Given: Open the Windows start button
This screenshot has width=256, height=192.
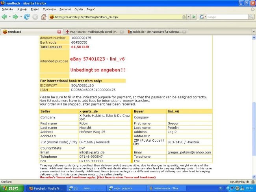Looking at the screenshot, I should [12, 188].
